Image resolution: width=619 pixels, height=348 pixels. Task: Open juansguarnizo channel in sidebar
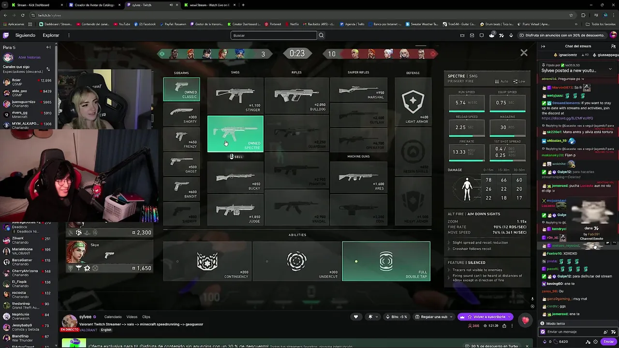27,104
